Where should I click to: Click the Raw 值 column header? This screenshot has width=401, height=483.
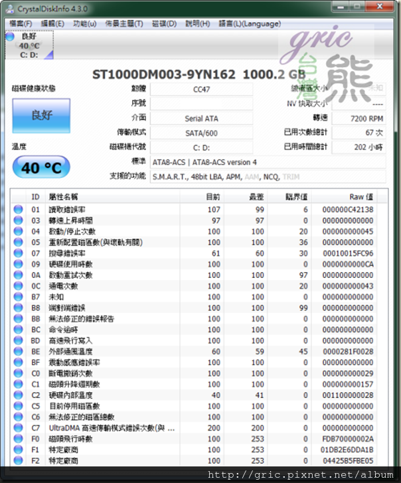pos(345,197)
